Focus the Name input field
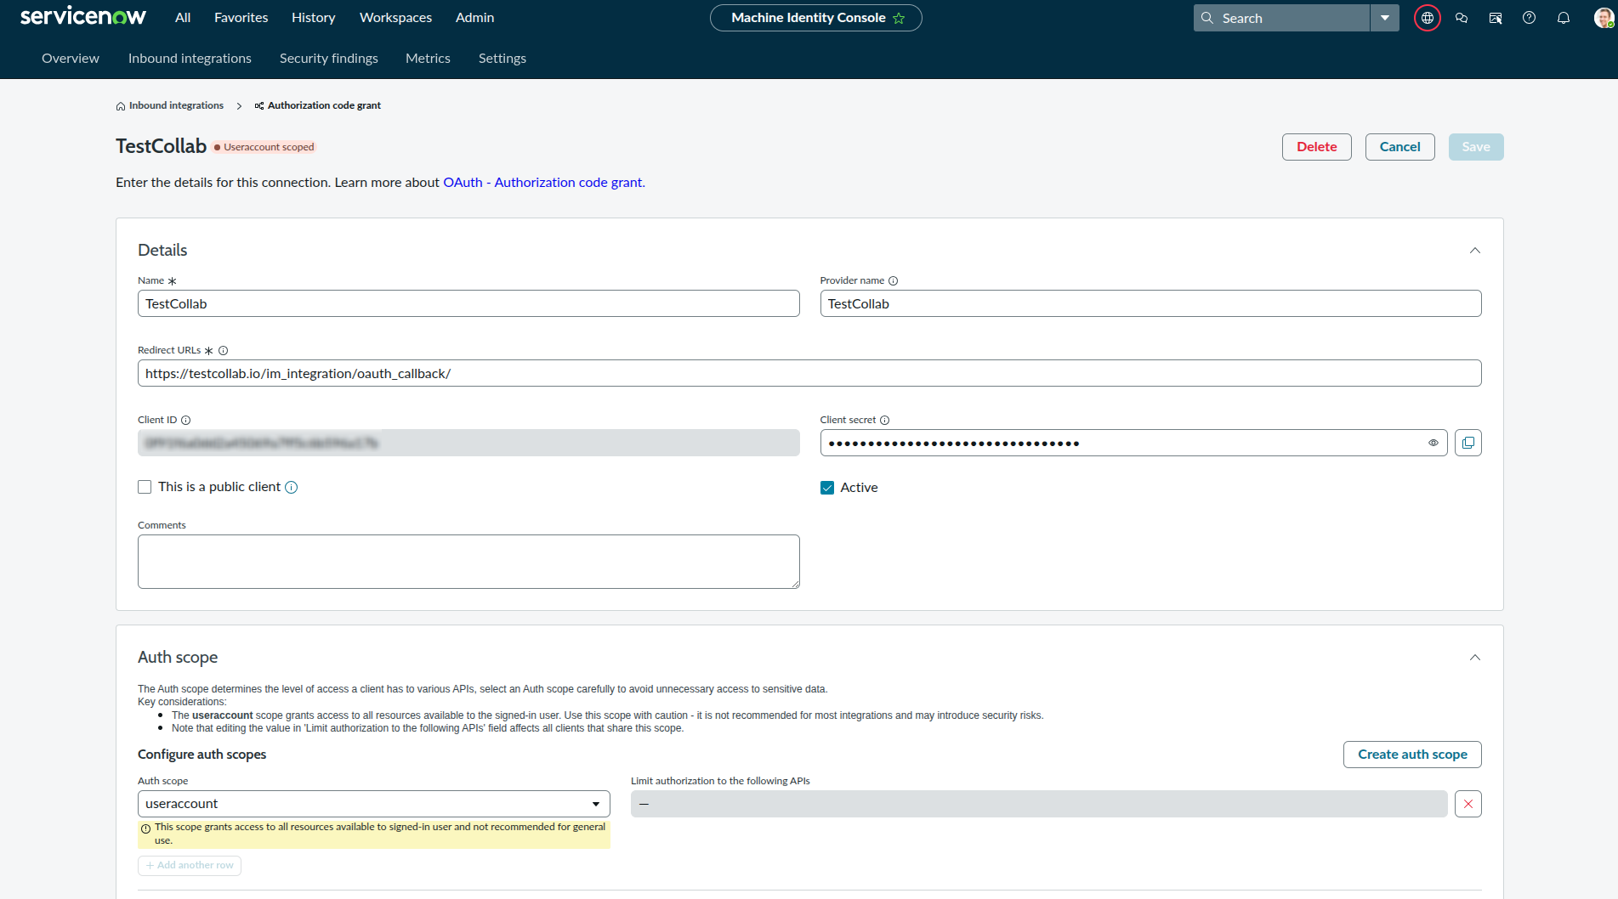 pos(468,303)
